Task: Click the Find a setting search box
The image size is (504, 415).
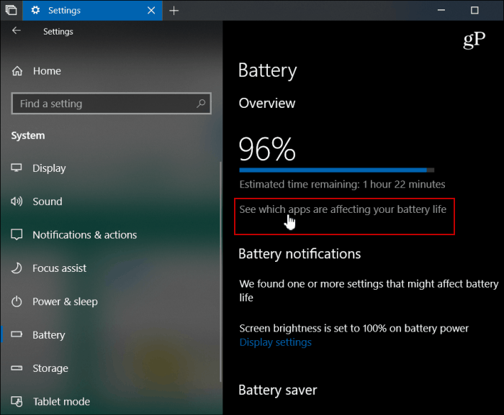Action: (111, 104)
